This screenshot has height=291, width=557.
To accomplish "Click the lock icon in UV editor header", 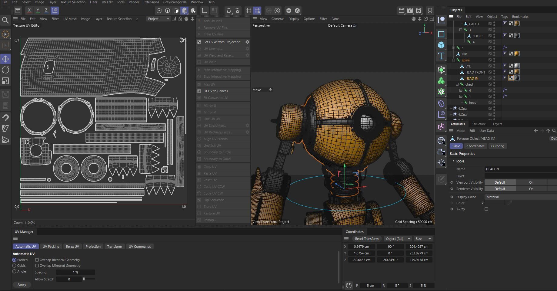I will [x=180, y=19].
